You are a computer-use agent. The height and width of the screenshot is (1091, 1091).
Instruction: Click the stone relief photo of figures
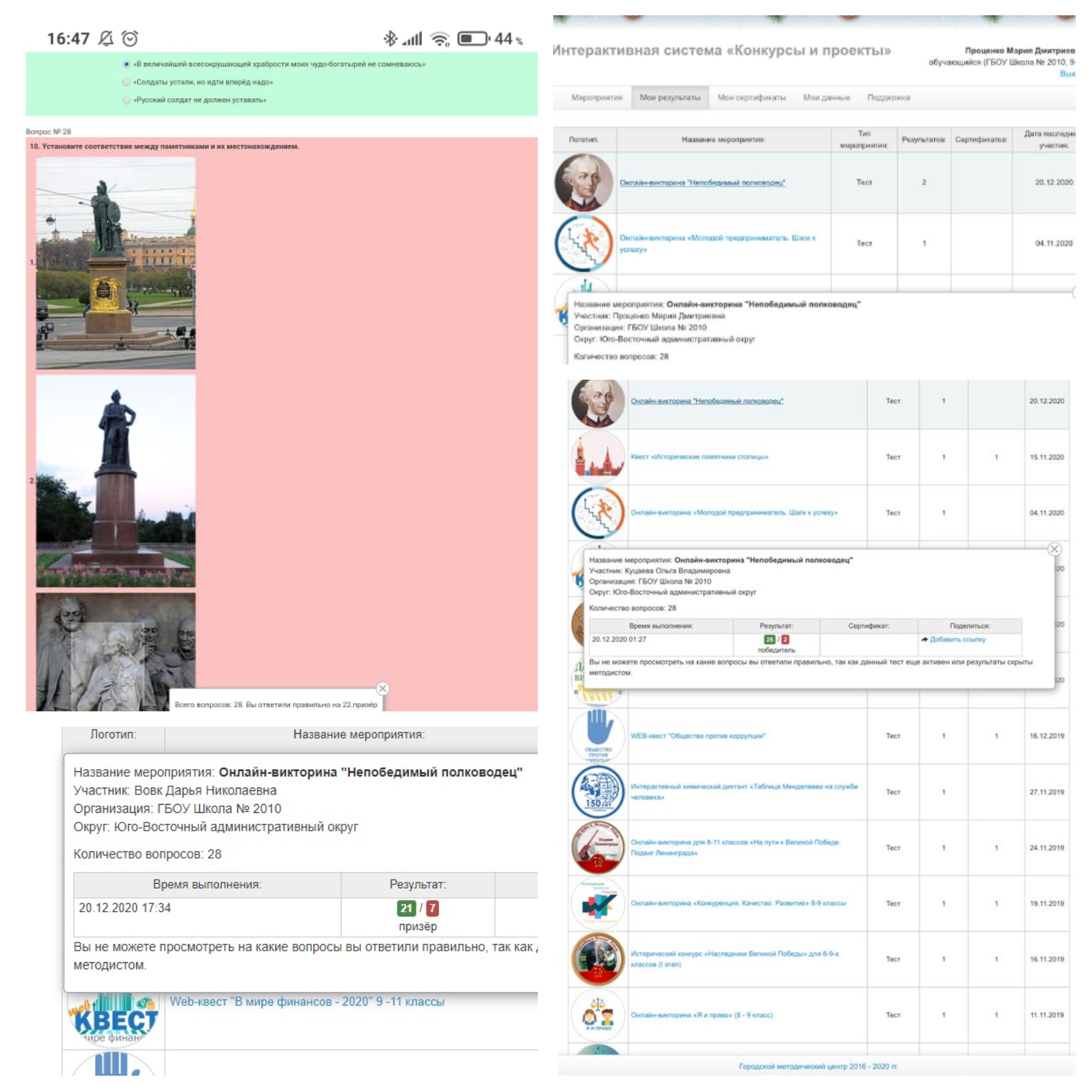(x=116, y=651)
